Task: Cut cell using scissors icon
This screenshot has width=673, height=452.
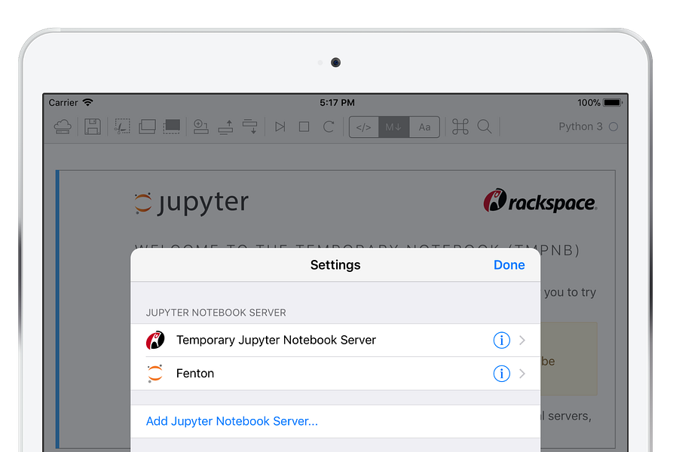Action: coord(122,127)
